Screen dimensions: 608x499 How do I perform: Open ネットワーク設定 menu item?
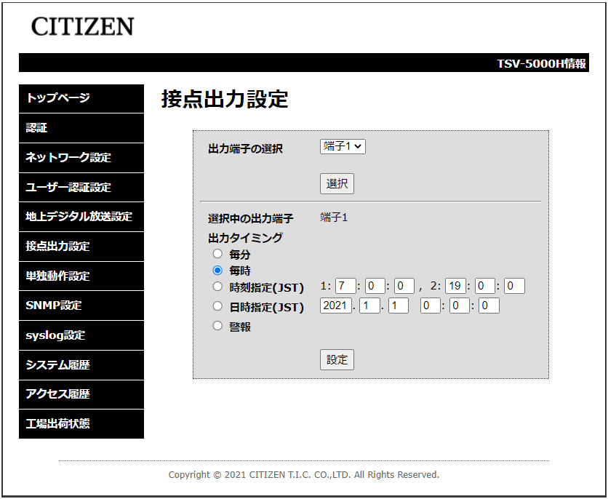coord(81,157)
